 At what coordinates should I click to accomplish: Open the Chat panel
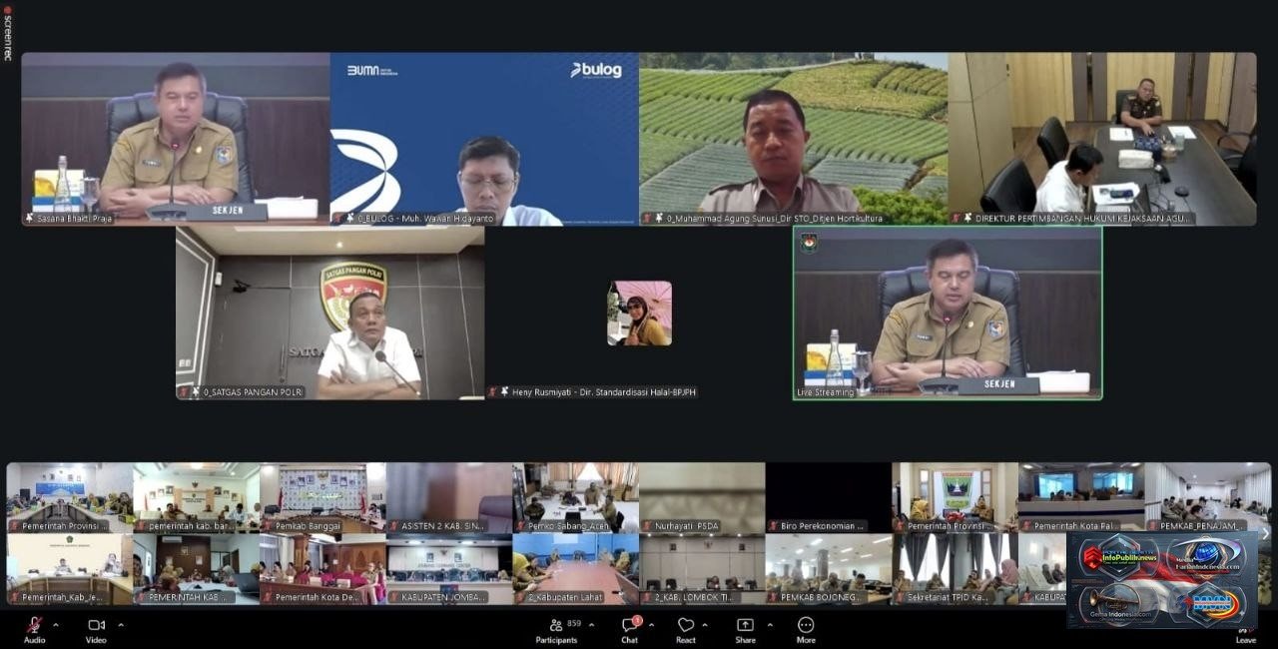click(630, 629)
